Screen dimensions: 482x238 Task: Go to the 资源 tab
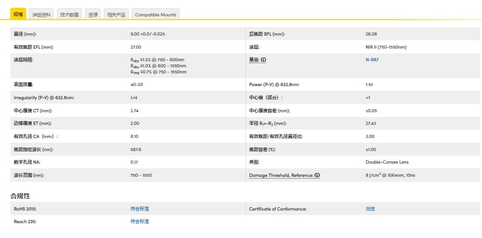click(93, 14)
